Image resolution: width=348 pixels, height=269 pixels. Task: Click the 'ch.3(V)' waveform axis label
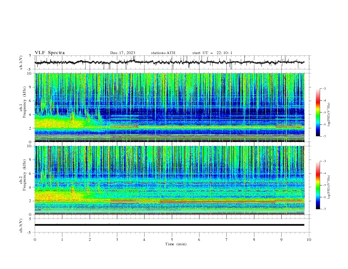pos(21,225)
